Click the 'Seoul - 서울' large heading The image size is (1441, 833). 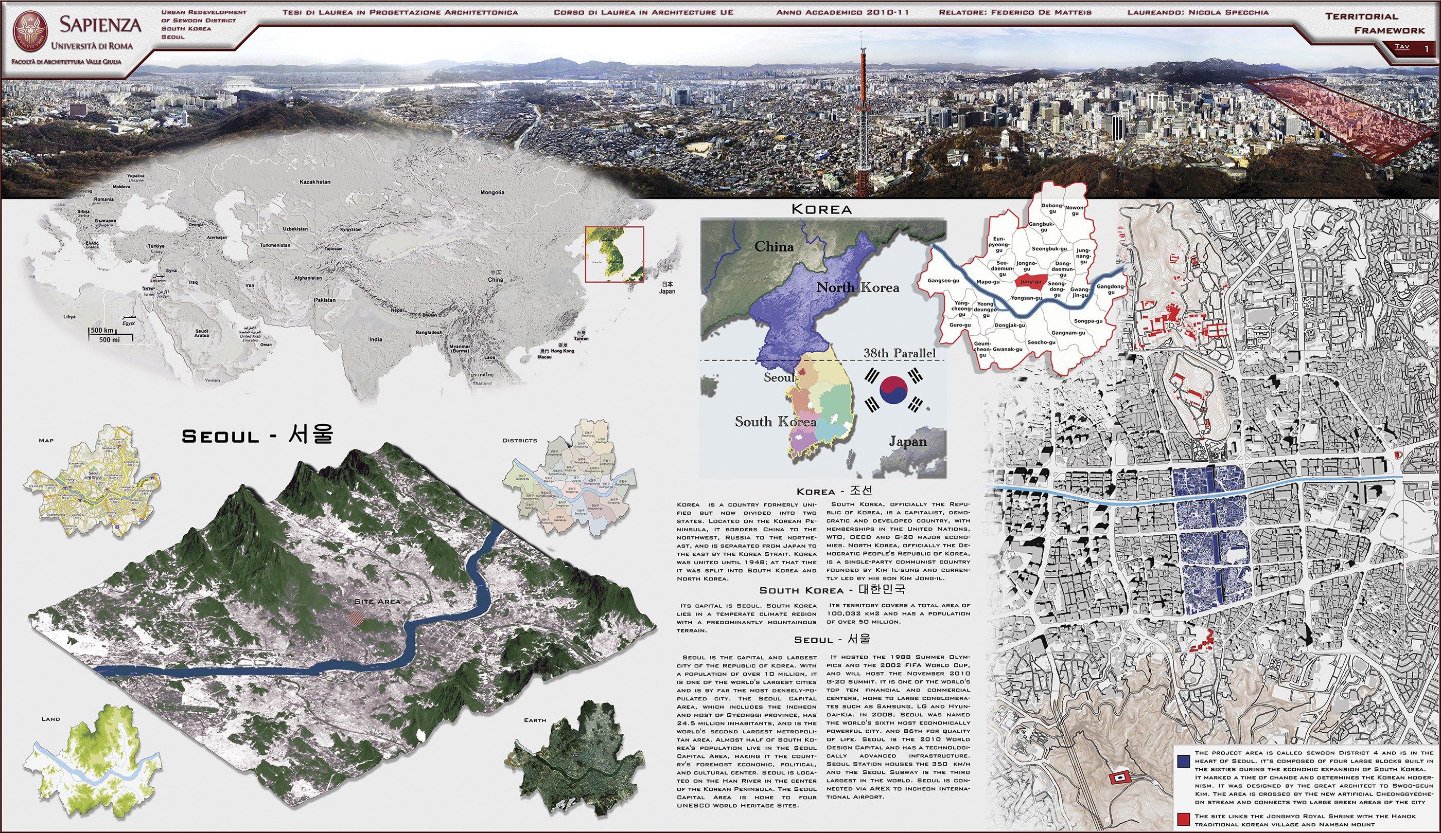(257, 435)
